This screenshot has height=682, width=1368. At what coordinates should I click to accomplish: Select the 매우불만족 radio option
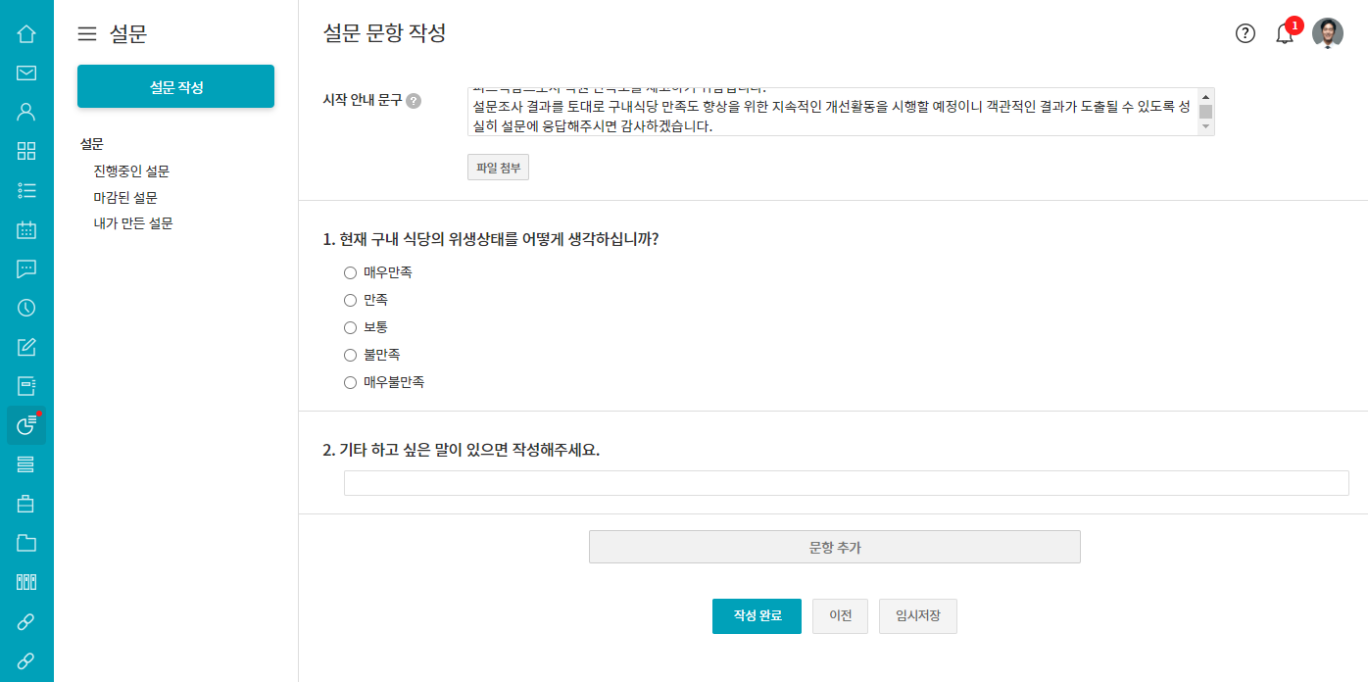[x=350, y=382]
